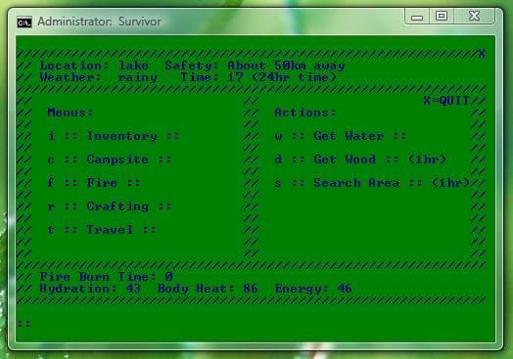Image resolution: width=513 pixels, height=359 pixels.
Task: Click 'Safety: About 50km away' text
Action: (255, 66)
